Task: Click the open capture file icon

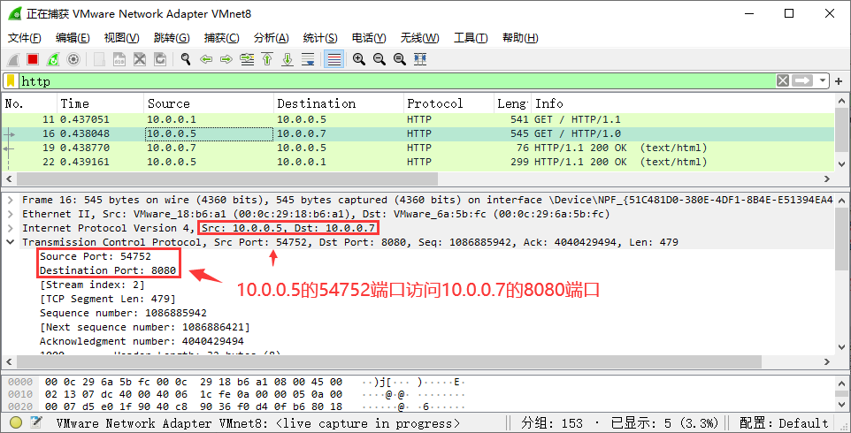Action: coord(99,59)
